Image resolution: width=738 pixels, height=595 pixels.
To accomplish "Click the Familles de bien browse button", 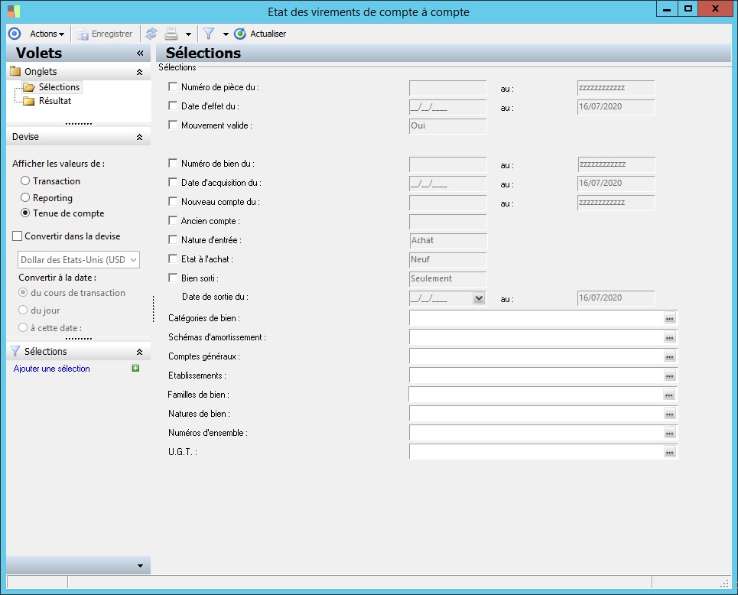I will [669, 395].
